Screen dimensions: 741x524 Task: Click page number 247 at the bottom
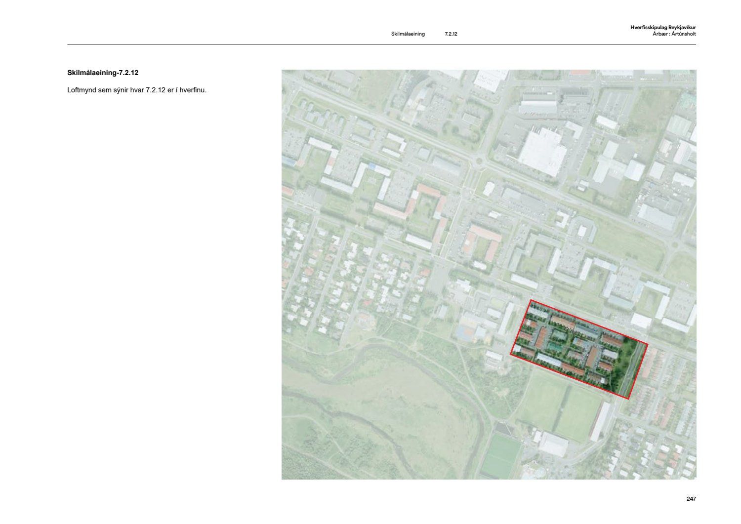coord(691,499)
